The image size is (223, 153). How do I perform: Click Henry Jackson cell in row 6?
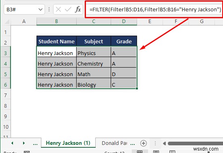(56, 83)
